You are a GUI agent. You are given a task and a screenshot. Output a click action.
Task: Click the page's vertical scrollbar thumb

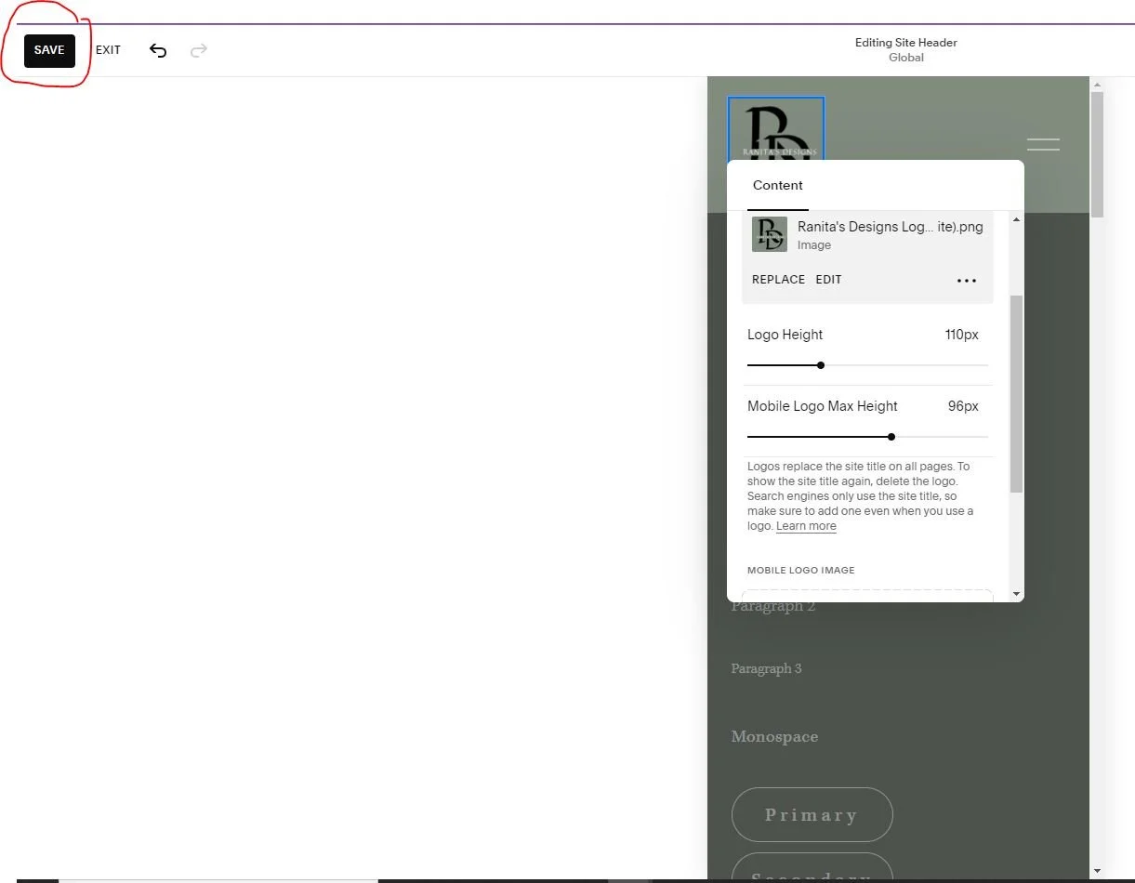[x=1097, y=154]
